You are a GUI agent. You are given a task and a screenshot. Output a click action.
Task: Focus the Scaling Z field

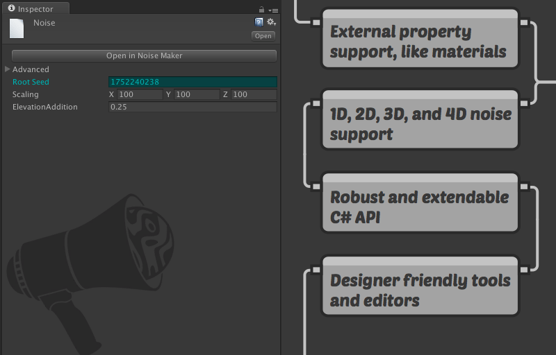click(254, 94)
